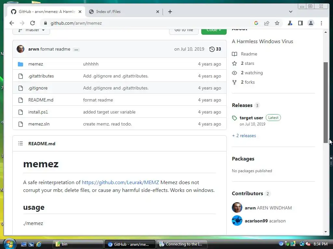This screenshot has width=333, height=249.
Task: Go back to the previous page
Action: click(x=12, y=23)
